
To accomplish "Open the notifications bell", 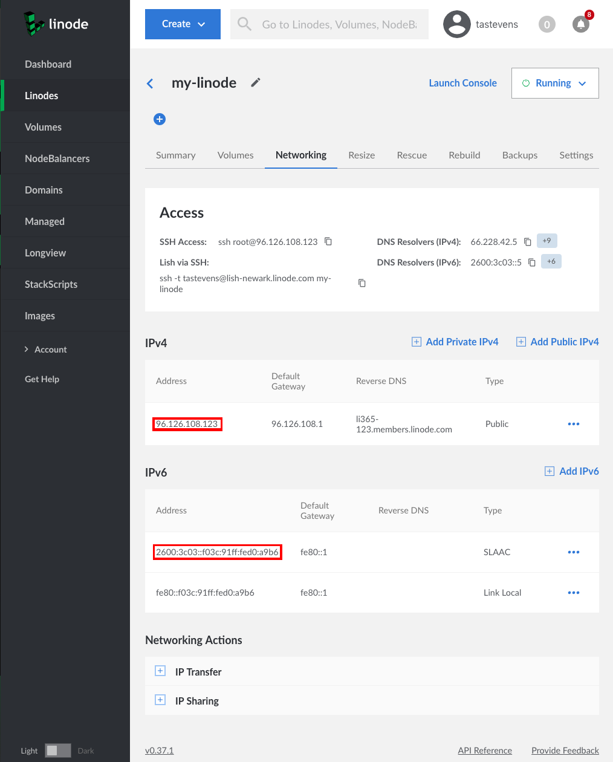I will pos(580,25).
